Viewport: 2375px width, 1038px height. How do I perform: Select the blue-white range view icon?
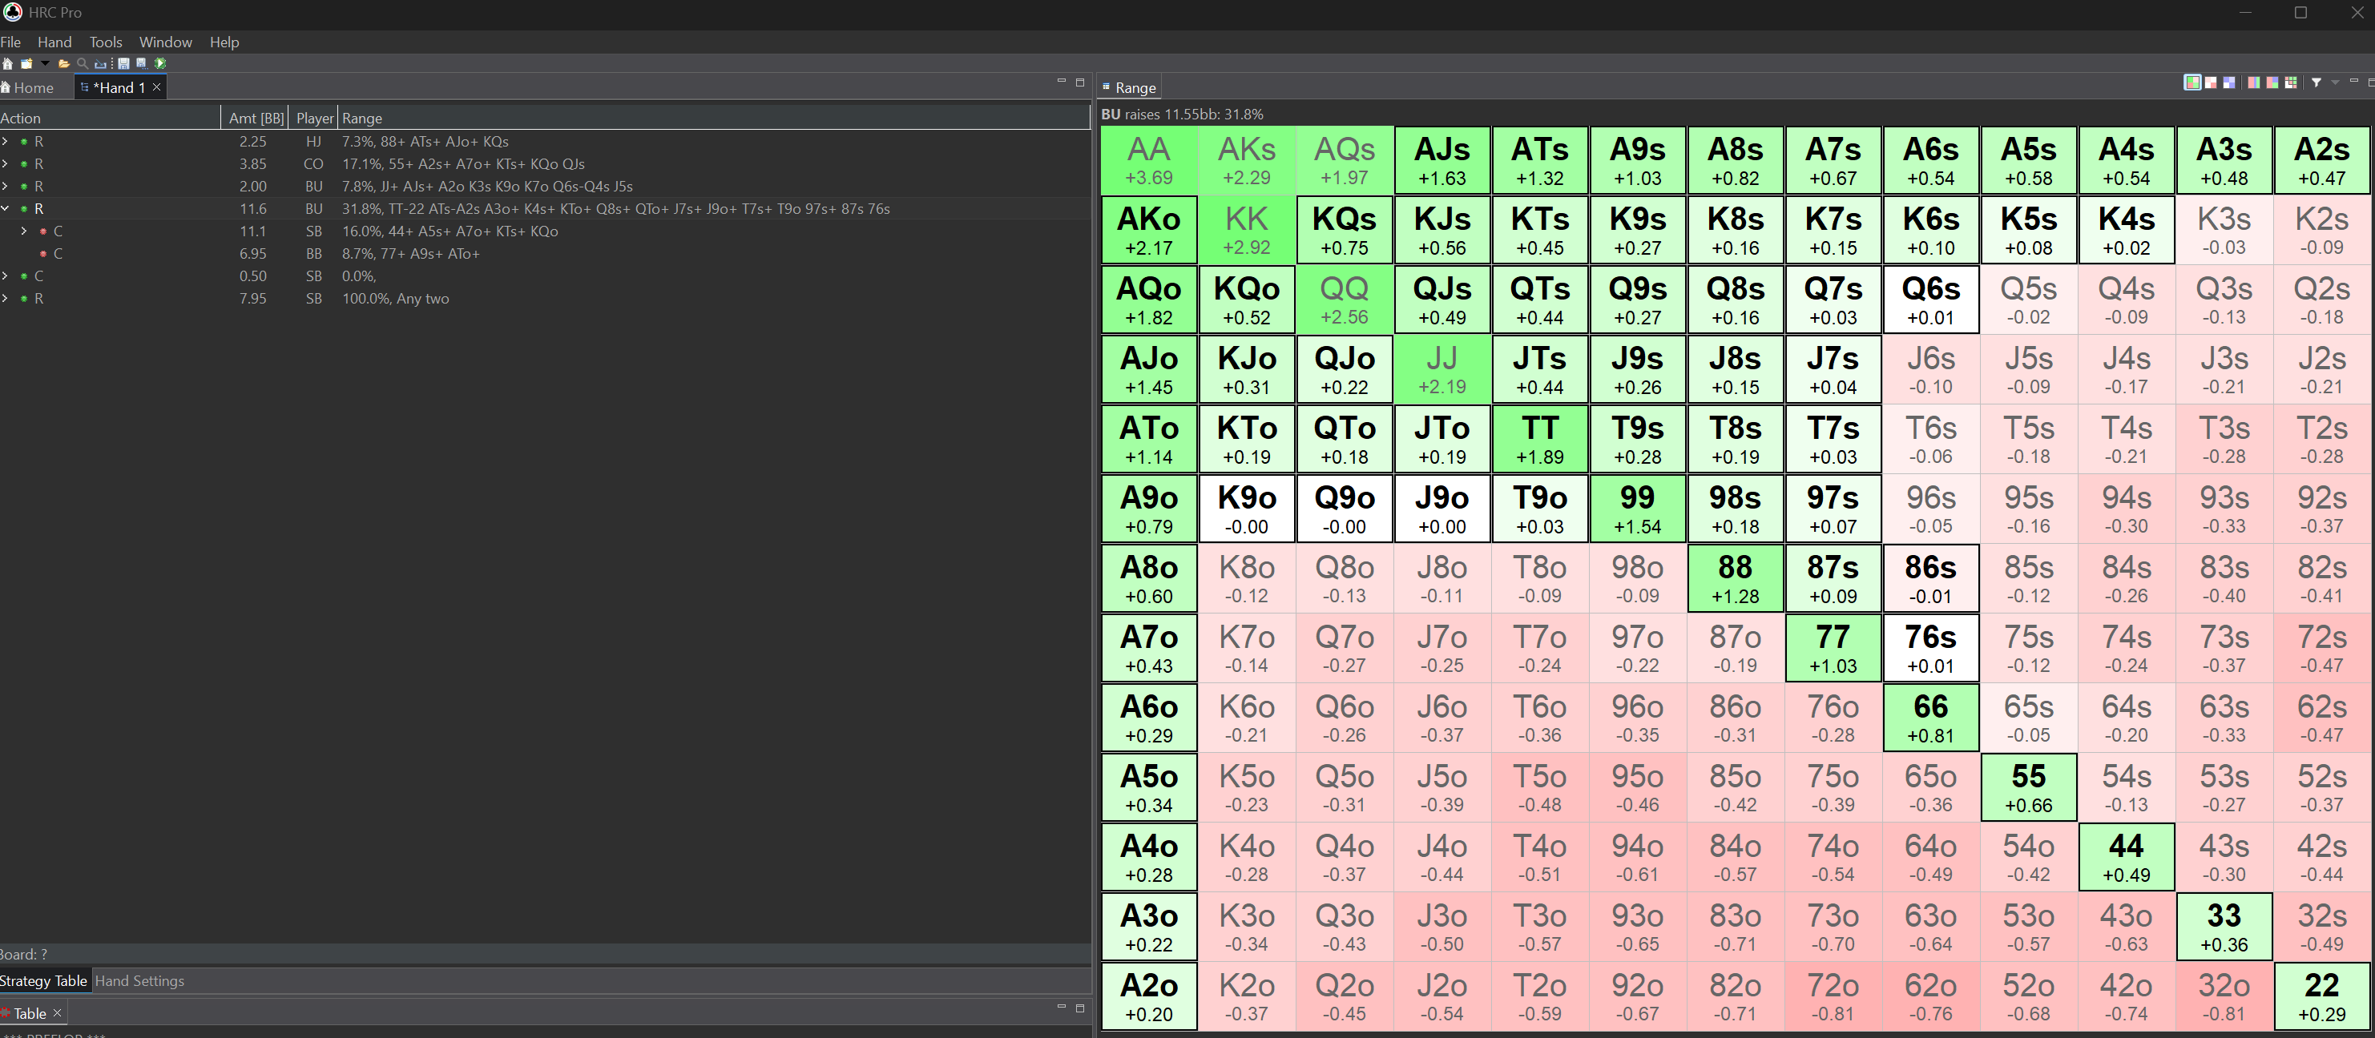point(2229,82)
